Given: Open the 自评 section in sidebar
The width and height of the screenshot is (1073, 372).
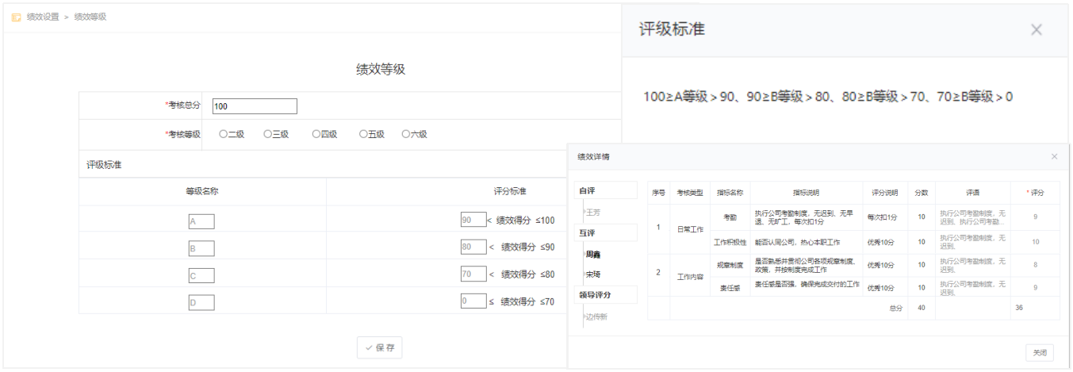Looking at the screenshot, I should [588, 191].
